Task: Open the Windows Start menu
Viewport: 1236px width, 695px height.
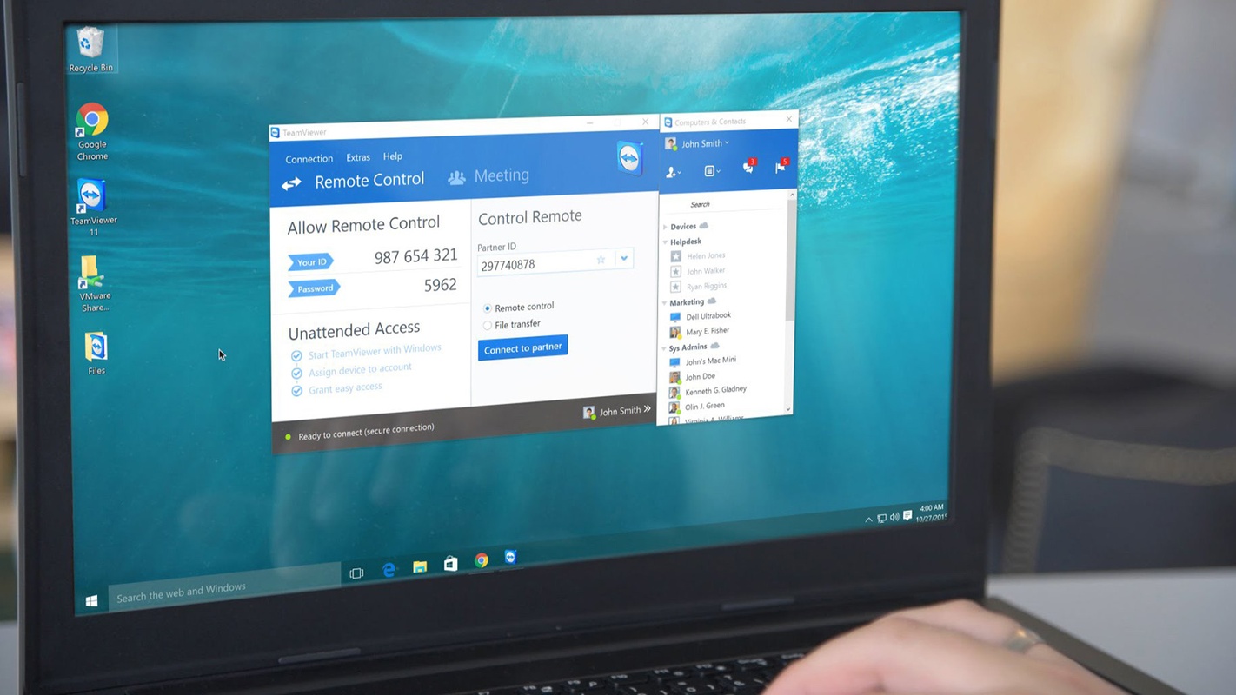Action: (91, 601)
